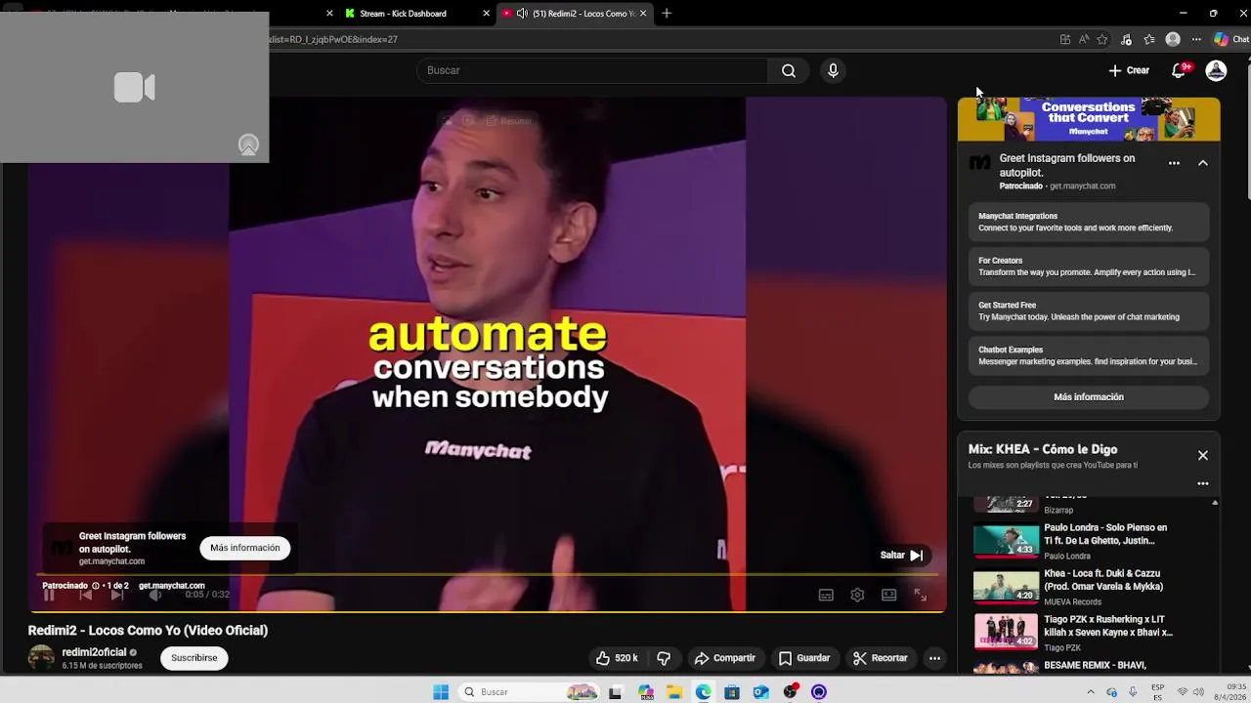This screenshot has height=703, width=1251.
Task: Click sidebar Más información button
Action: 1089,397
